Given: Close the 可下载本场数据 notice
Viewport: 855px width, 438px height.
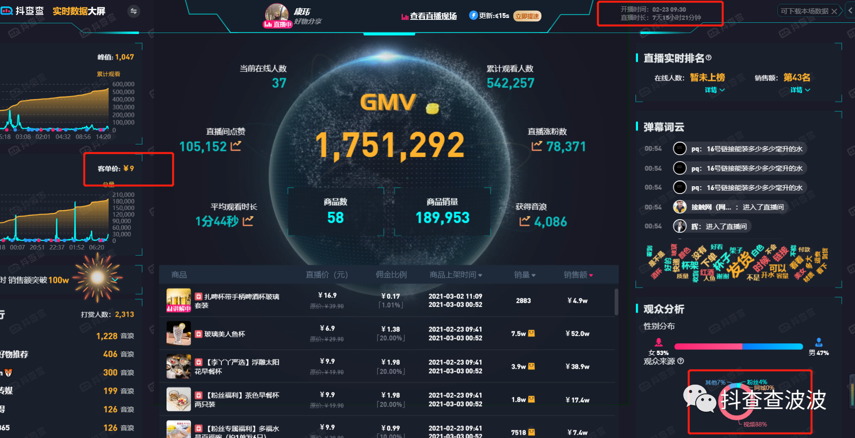Looking at the screenshot, I should tap(834, 11).
